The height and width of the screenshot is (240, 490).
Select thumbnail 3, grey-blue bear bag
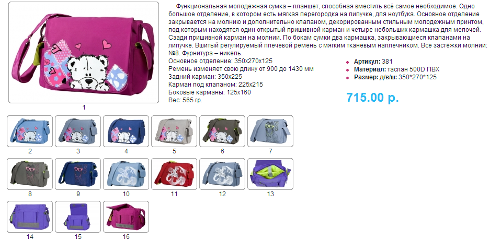(78, 131)
